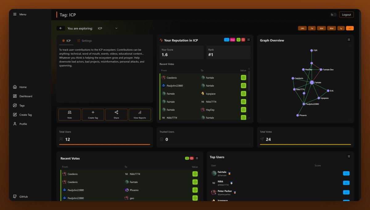
Task: Toggle green upvote filter in bottom Recent Votes
Action: pyautogui.click(x=187, y=158)
